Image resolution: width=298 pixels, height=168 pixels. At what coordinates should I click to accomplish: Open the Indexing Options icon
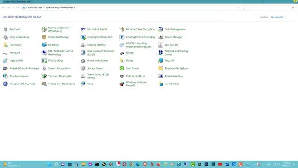click(83, 45)
